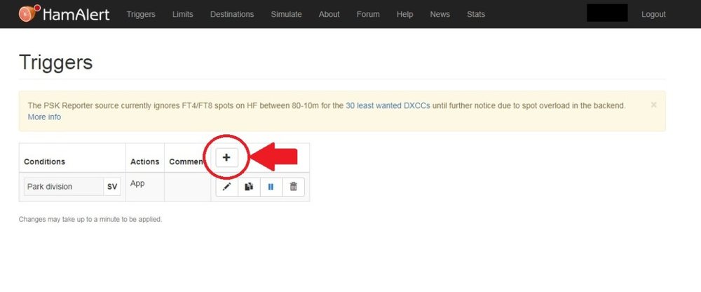701x292 pixels.
Task: Open the About page
Action: pyautogui.click(x=329, y=14)
